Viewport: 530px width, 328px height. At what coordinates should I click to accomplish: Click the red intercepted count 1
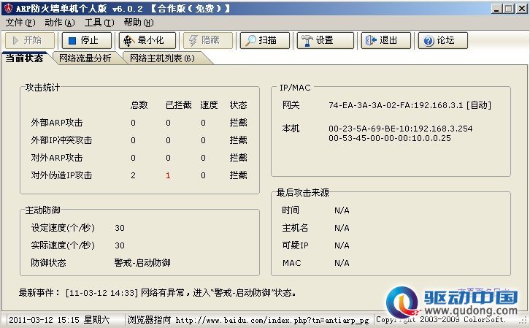point(168,175)
